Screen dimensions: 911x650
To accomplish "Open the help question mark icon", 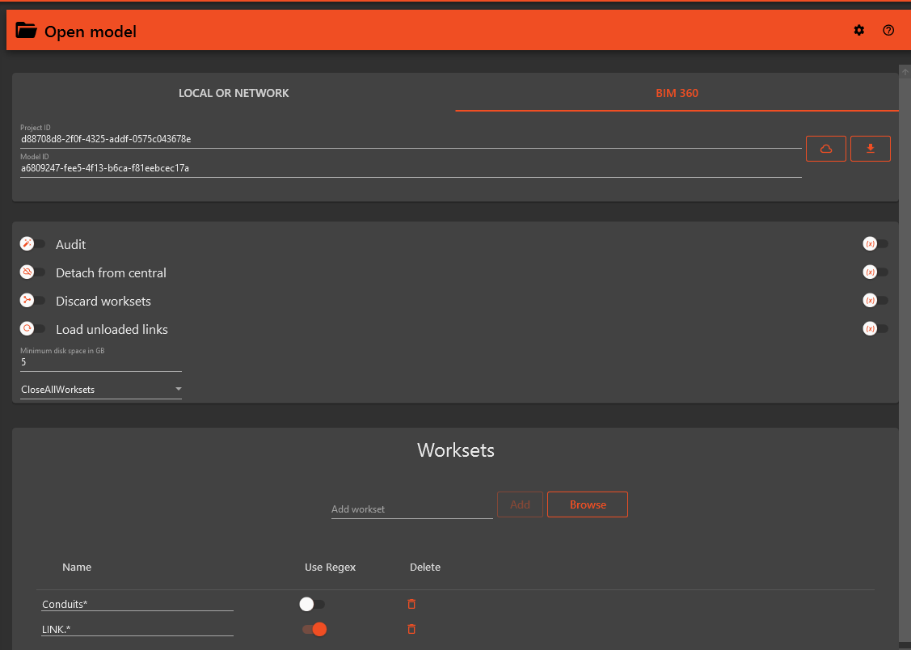I will pos(888,31).
